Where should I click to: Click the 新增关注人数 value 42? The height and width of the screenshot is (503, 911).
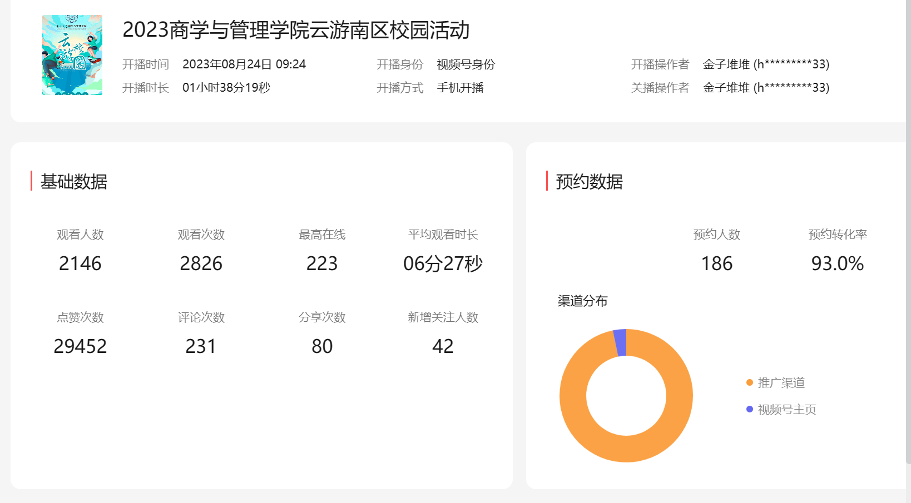[443, 346]
